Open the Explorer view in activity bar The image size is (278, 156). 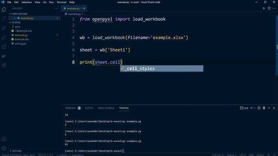pyautogui.click(x=4, y=10)
